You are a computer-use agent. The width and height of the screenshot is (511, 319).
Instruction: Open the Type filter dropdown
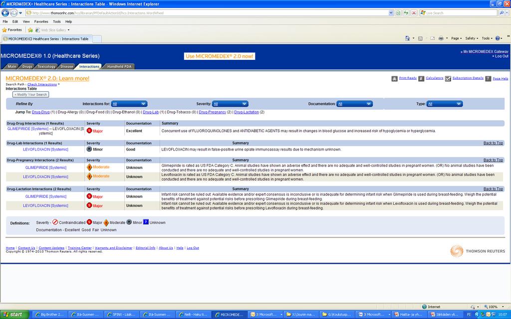point(445,104)
